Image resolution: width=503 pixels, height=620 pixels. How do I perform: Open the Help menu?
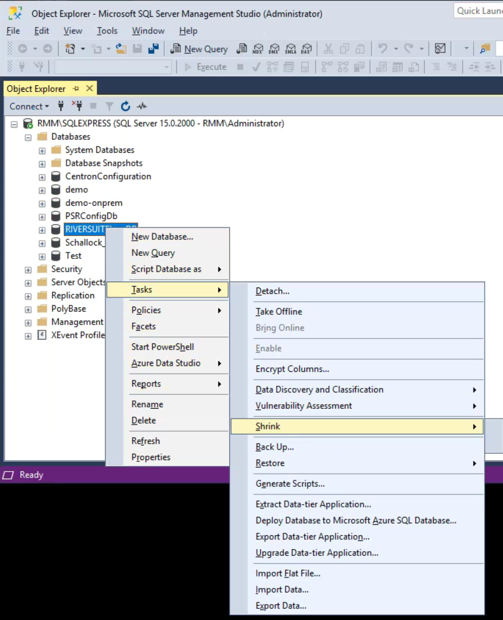click(x=188, y=30)
